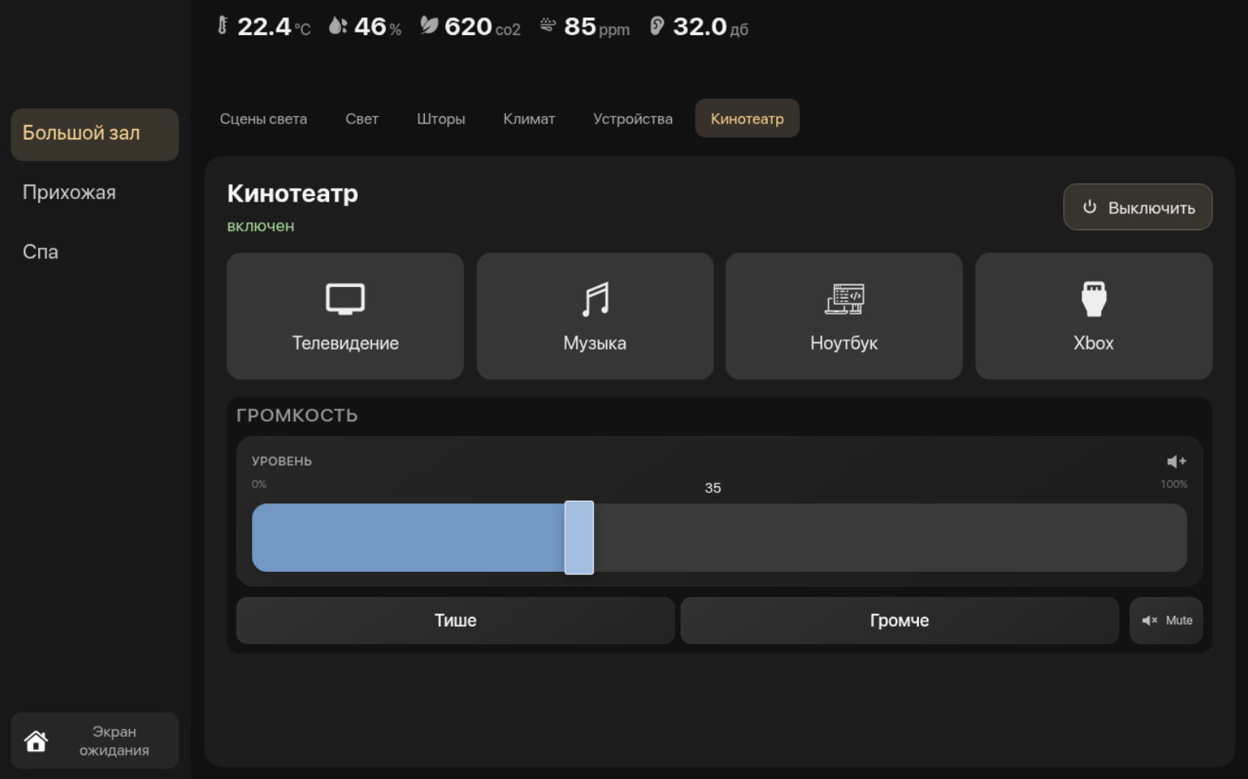Select the Большой зал room
Image resolution: width=1248 pixels, height=779 pixels.
(x=95, y=134)
